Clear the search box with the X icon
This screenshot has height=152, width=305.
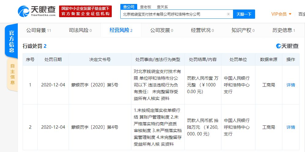pyautogui.click(x=228, y=14)
